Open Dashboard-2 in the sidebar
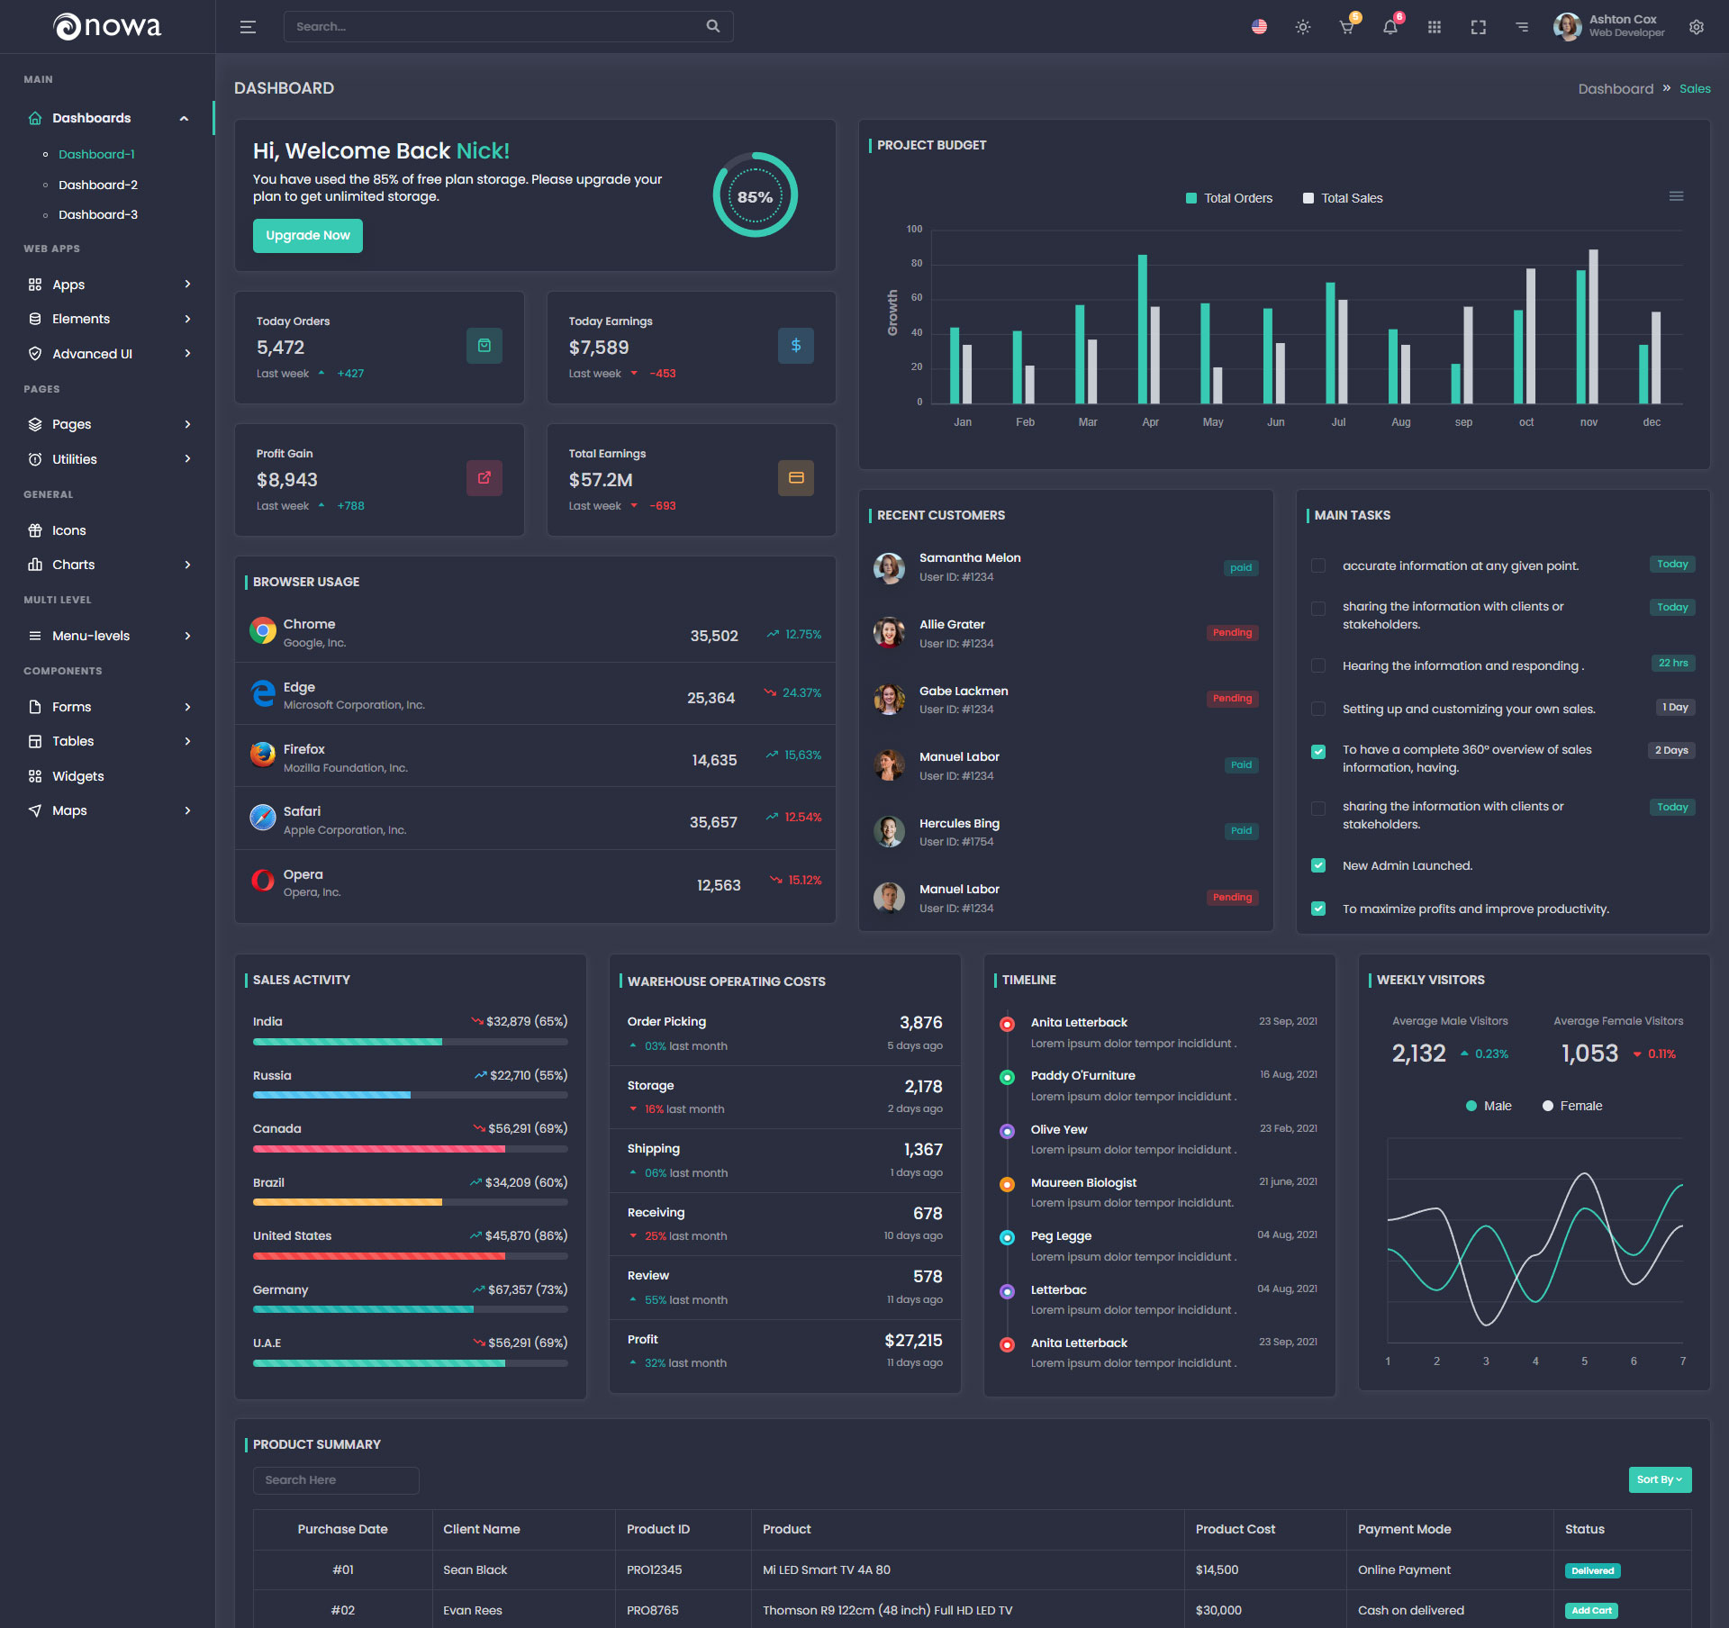The height and width of the screenshot is (1628, 1729). click(x=98, y=185)
